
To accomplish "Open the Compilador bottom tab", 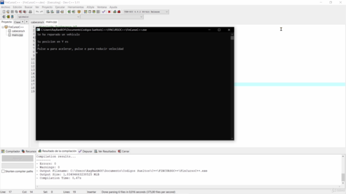I will (x=11, y=151).
